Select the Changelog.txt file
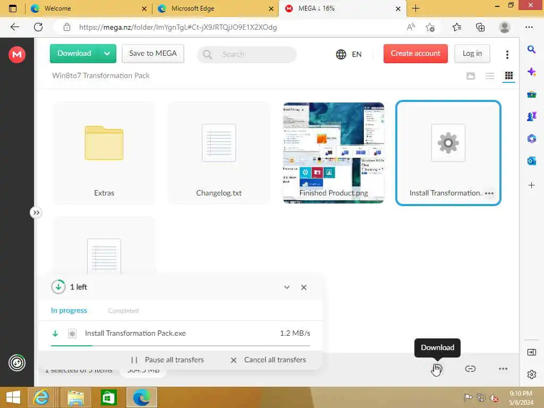Viewport: 544px width, 408px height. point(218,152)
